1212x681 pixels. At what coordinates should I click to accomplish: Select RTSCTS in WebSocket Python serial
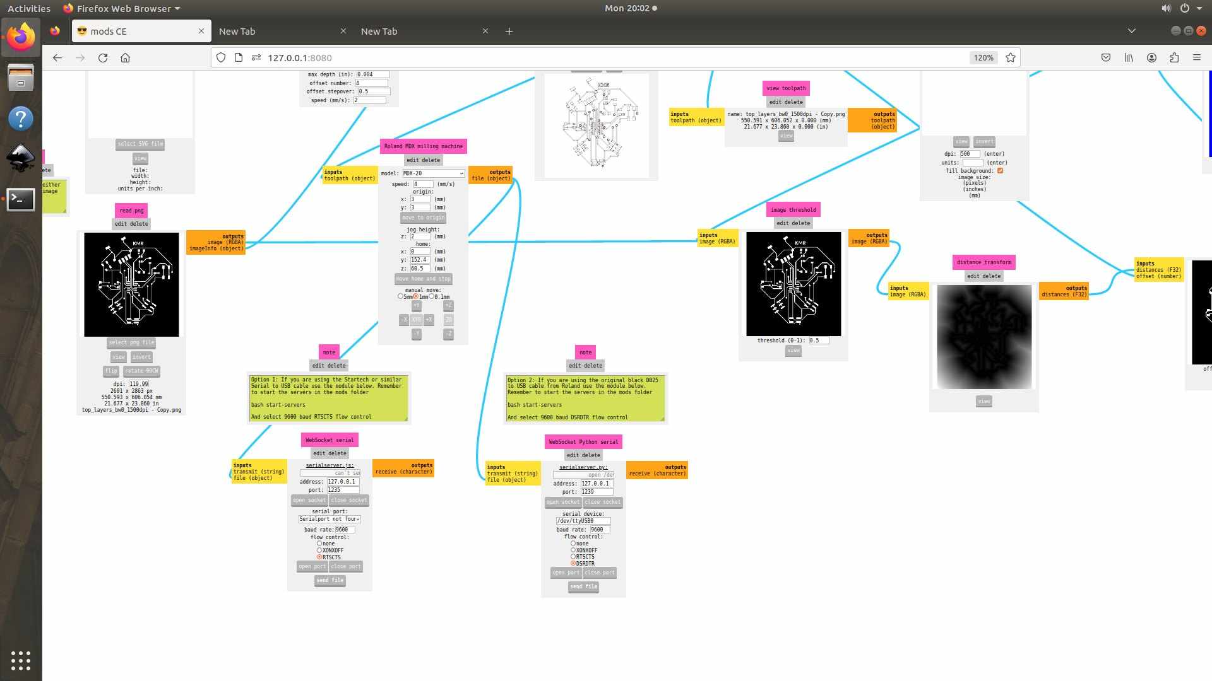(x=573, y=557)
